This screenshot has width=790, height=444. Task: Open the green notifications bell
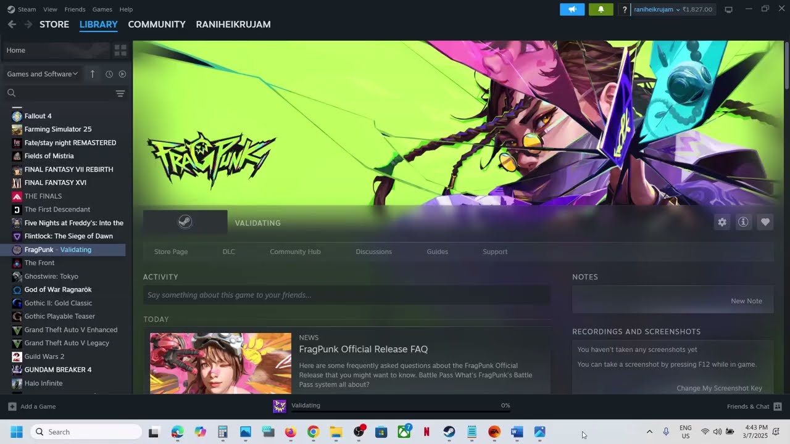(601, 9)
